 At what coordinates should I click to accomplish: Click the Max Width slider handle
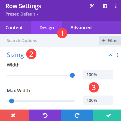11,101
